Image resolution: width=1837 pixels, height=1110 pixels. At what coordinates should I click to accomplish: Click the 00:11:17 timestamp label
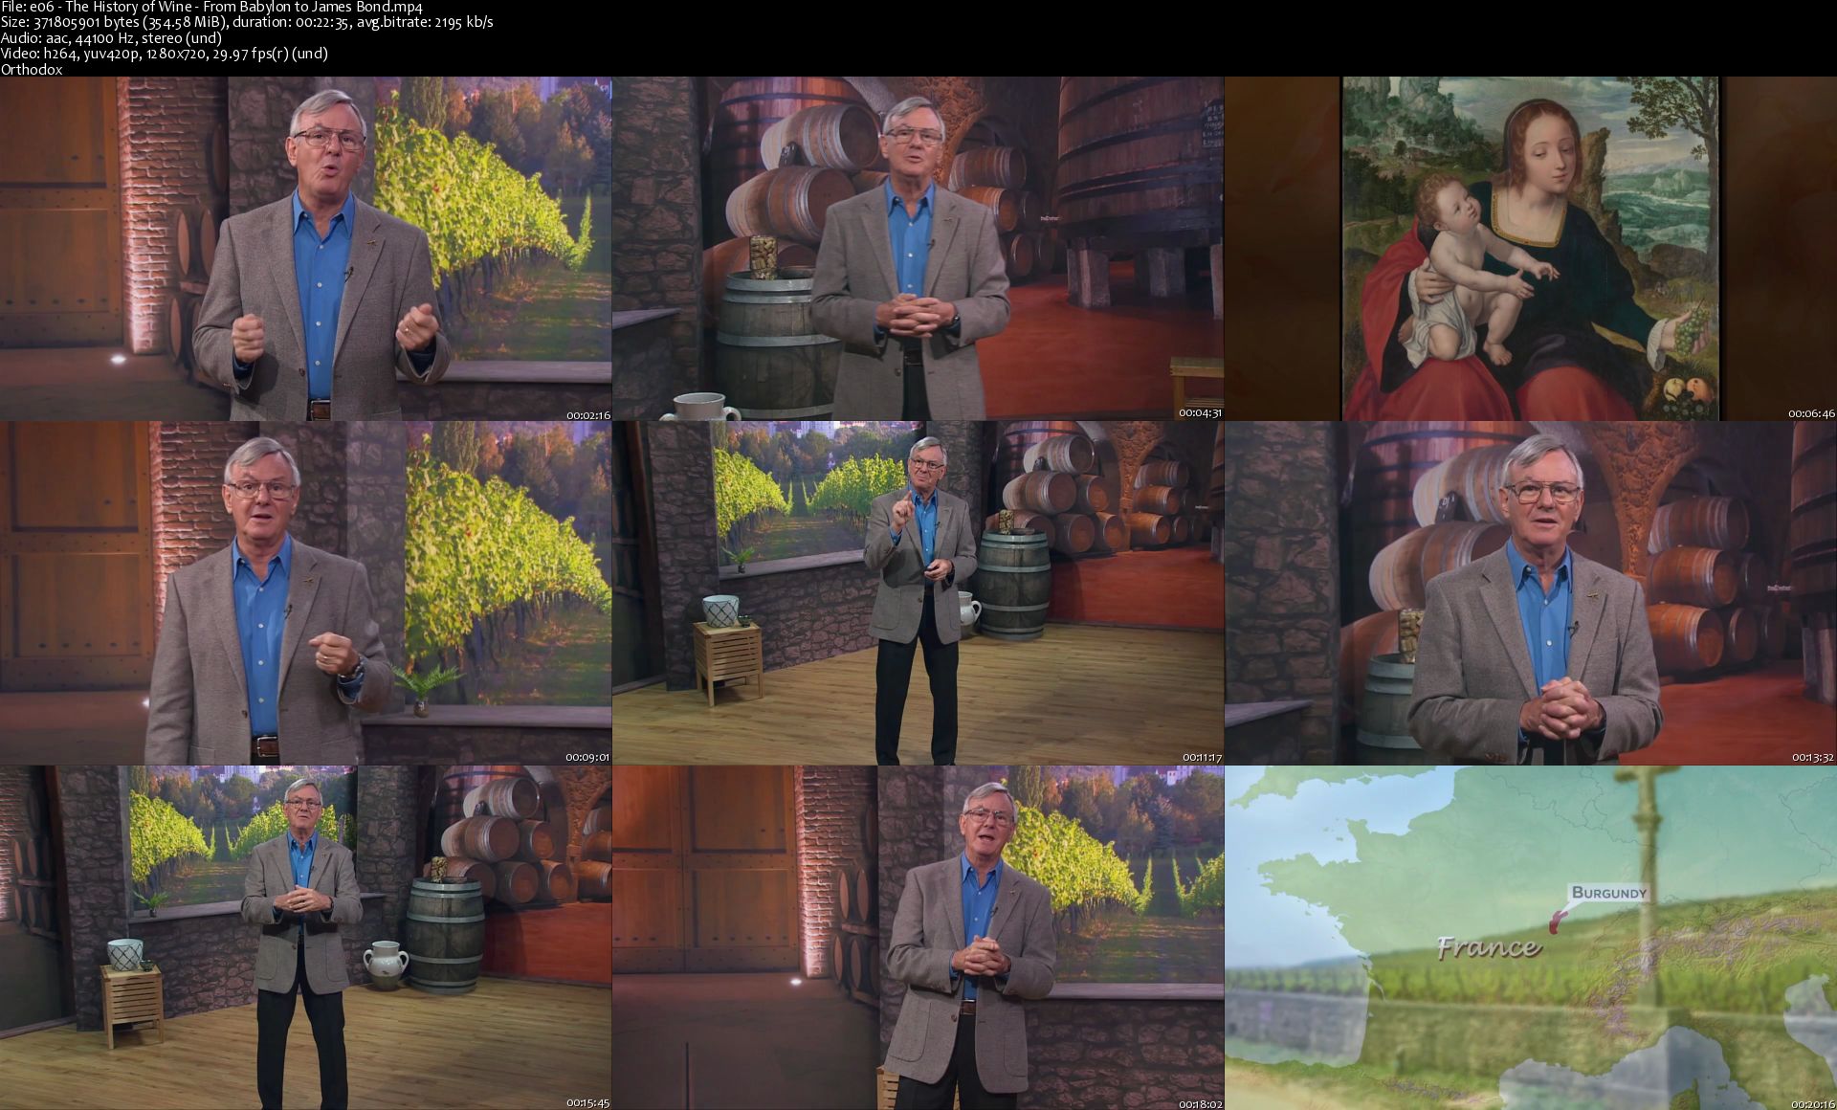tap(1202, 758)
